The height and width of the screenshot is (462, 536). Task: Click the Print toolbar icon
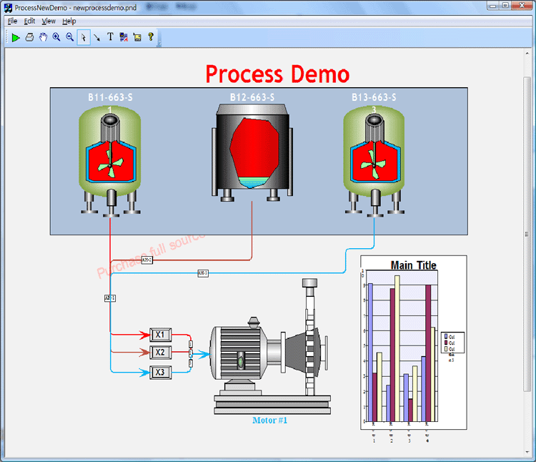(30, 37)
